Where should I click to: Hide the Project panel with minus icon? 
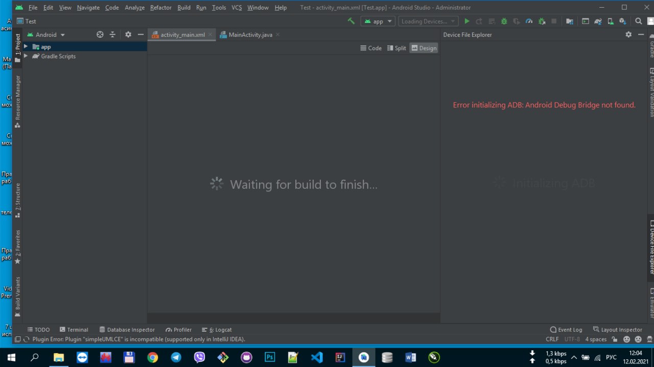coord(141,35)
